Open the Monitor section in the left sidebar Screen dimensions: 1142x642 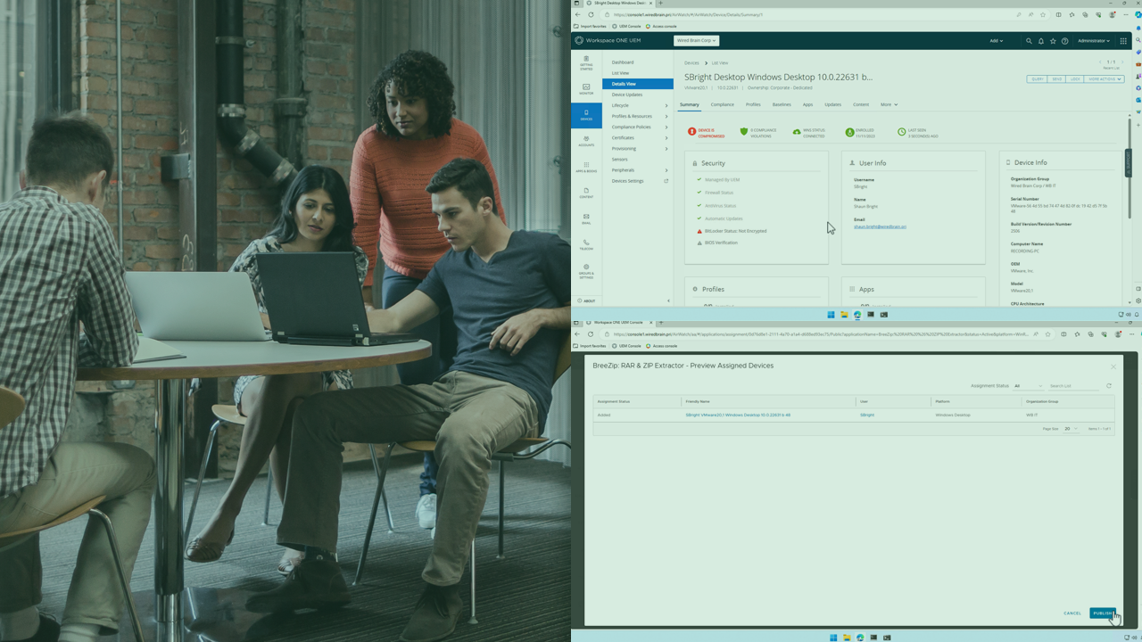586,88
